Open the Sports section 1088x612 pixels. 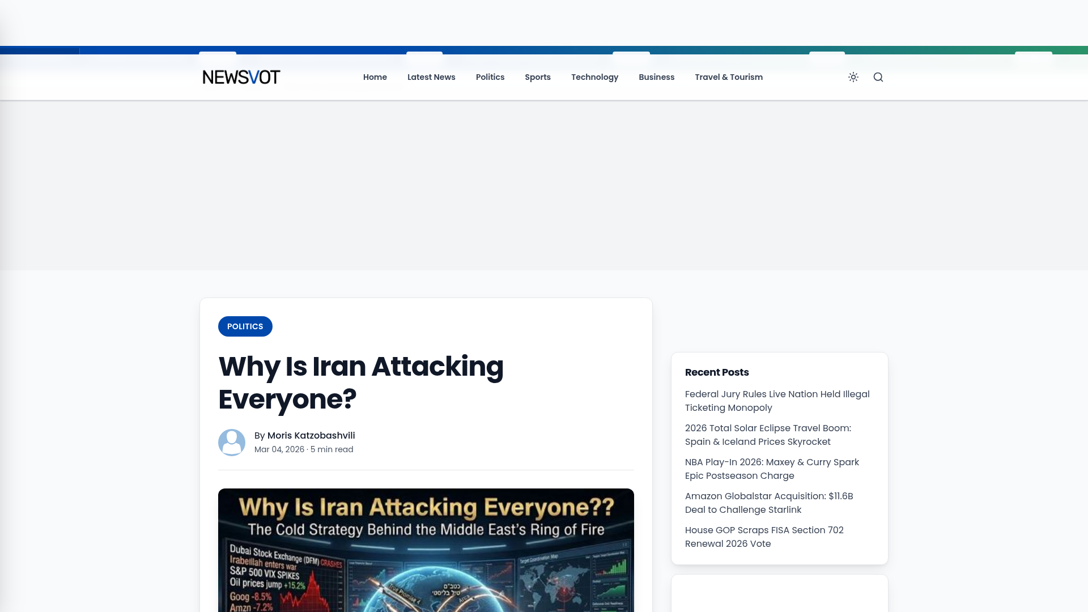(x=537, y=77)
